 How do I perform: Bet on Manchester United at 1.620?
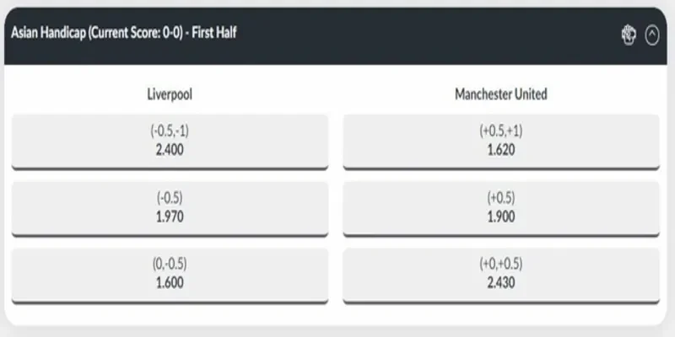click(500, 150)
